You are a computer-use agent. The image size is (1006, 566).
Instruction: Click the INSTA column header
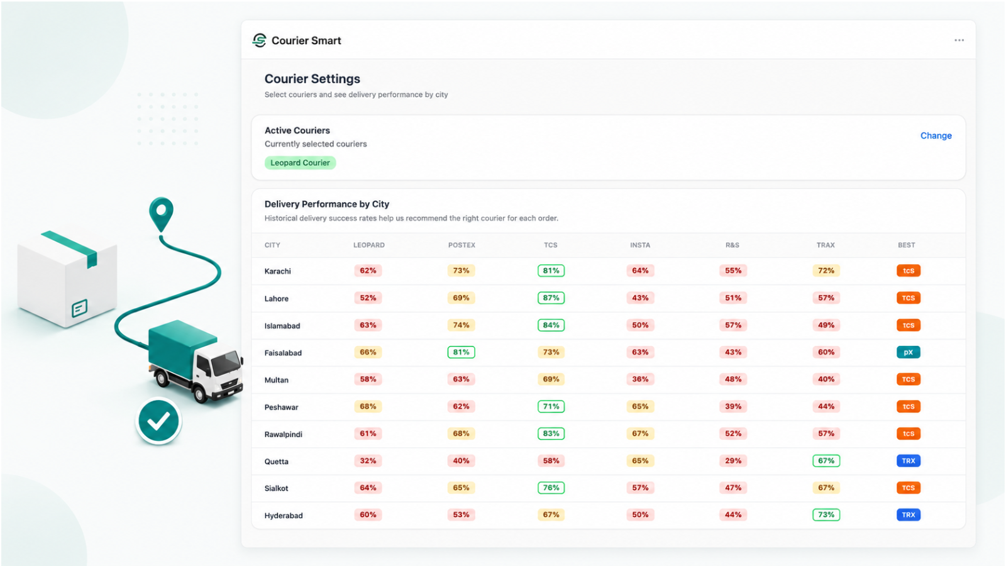pos(640,245)
